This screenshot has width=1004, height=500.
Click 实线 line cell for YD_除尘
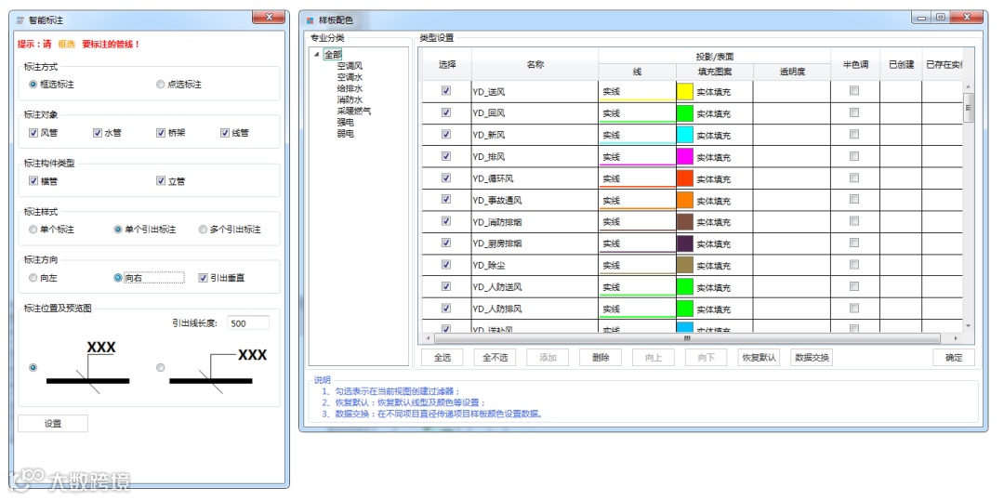tap(637, 265)
